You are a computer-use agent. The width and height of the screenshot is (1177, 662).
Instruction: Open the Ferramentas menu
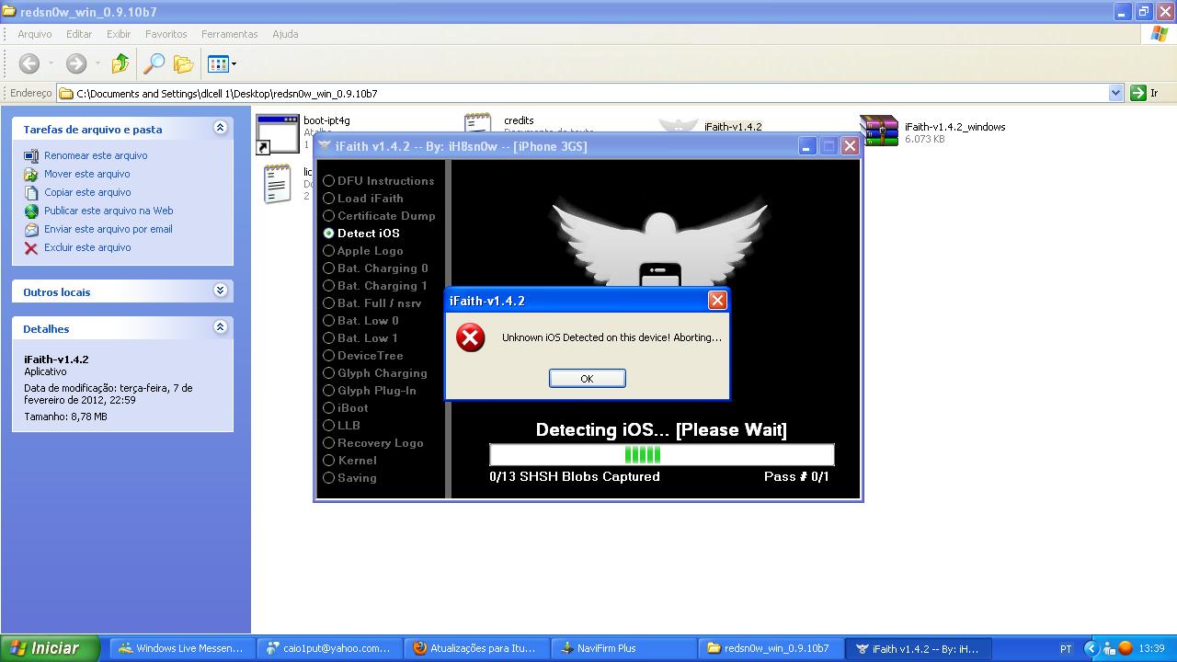pos(230,34)
